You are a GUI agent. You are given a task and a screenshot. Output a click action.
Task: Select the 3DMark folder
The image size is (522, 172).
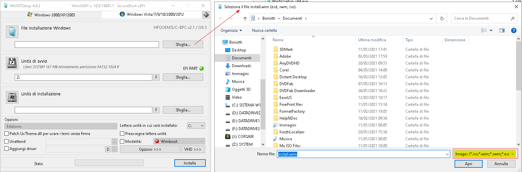[286, 49]
